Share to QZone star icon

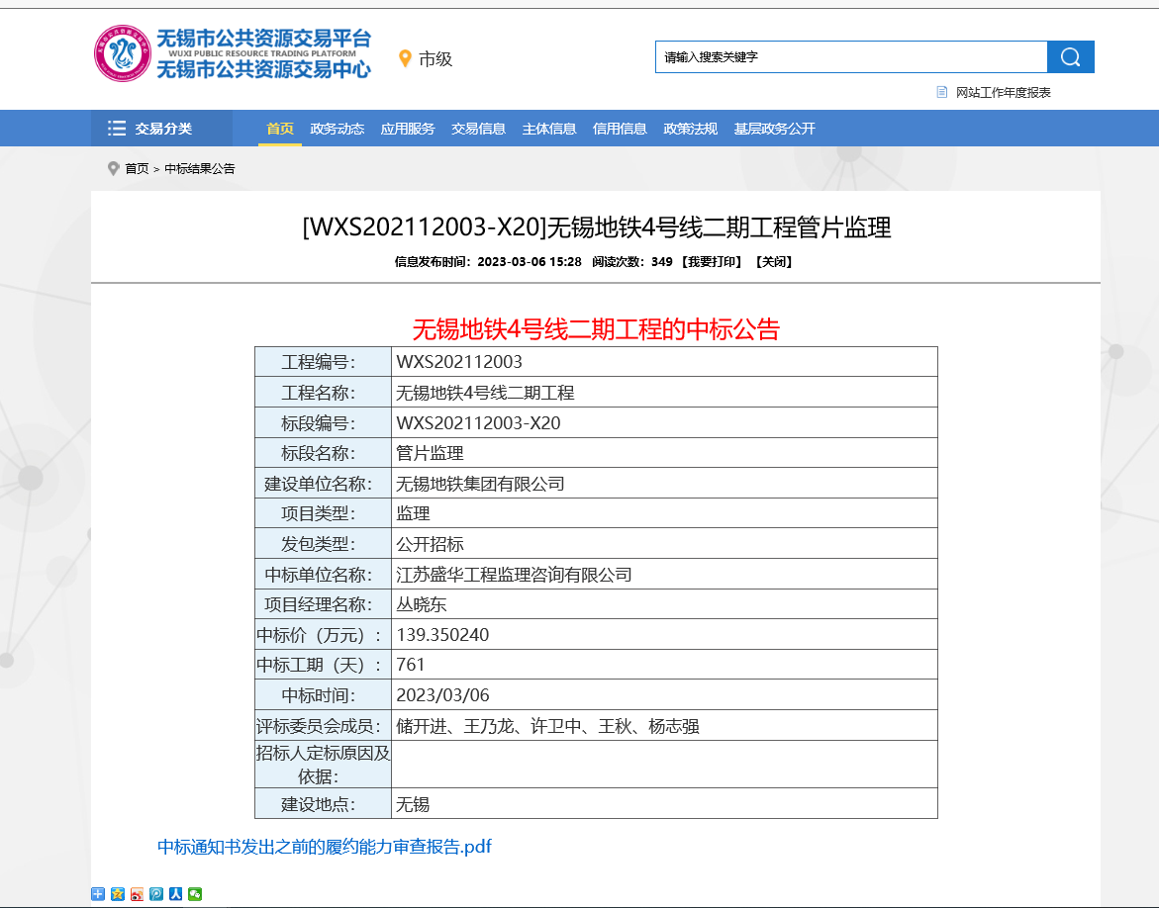point(118,894)
